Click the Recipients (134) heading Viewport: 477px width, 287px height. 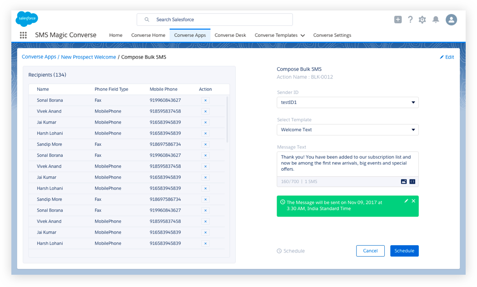pos(47,75)
